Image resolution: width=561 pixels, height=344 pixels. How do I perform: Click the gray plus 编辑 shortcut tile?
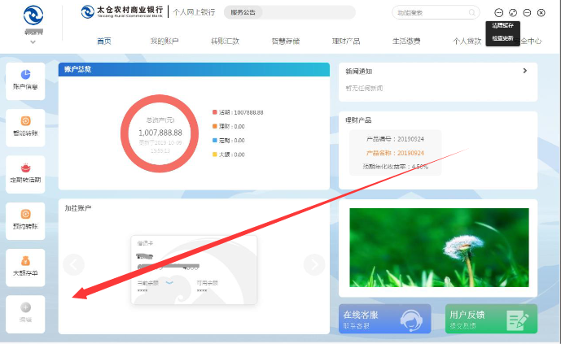click(25, 314)
